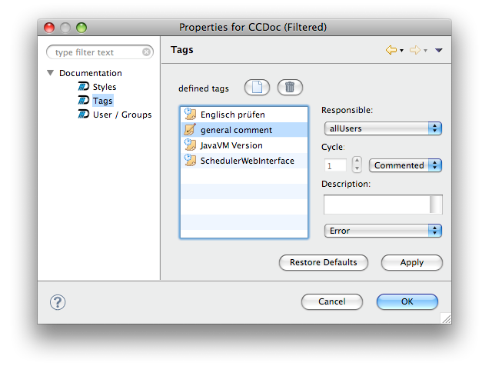Select User / Groups in the tree
Image resolution: width=482 pixels, height=366 pixels.
122,115
